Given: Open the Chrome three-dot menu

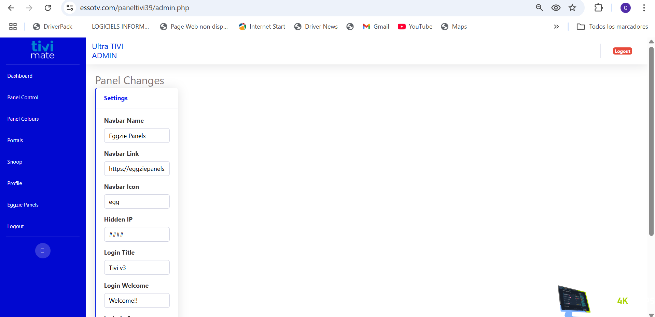Looking at the screenshot, I should click(x=644, y=8).
